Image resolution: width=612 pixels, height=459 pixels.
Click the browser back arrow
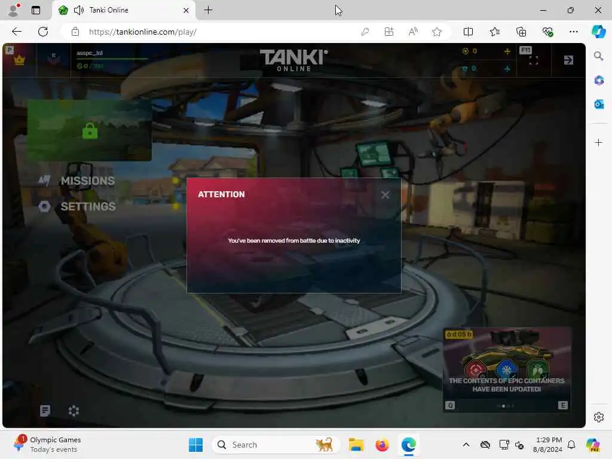pos(17,32)
